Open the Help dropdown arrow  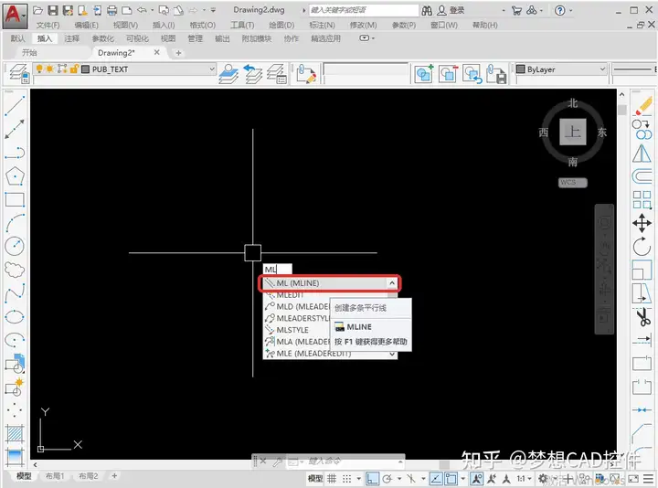570,10
